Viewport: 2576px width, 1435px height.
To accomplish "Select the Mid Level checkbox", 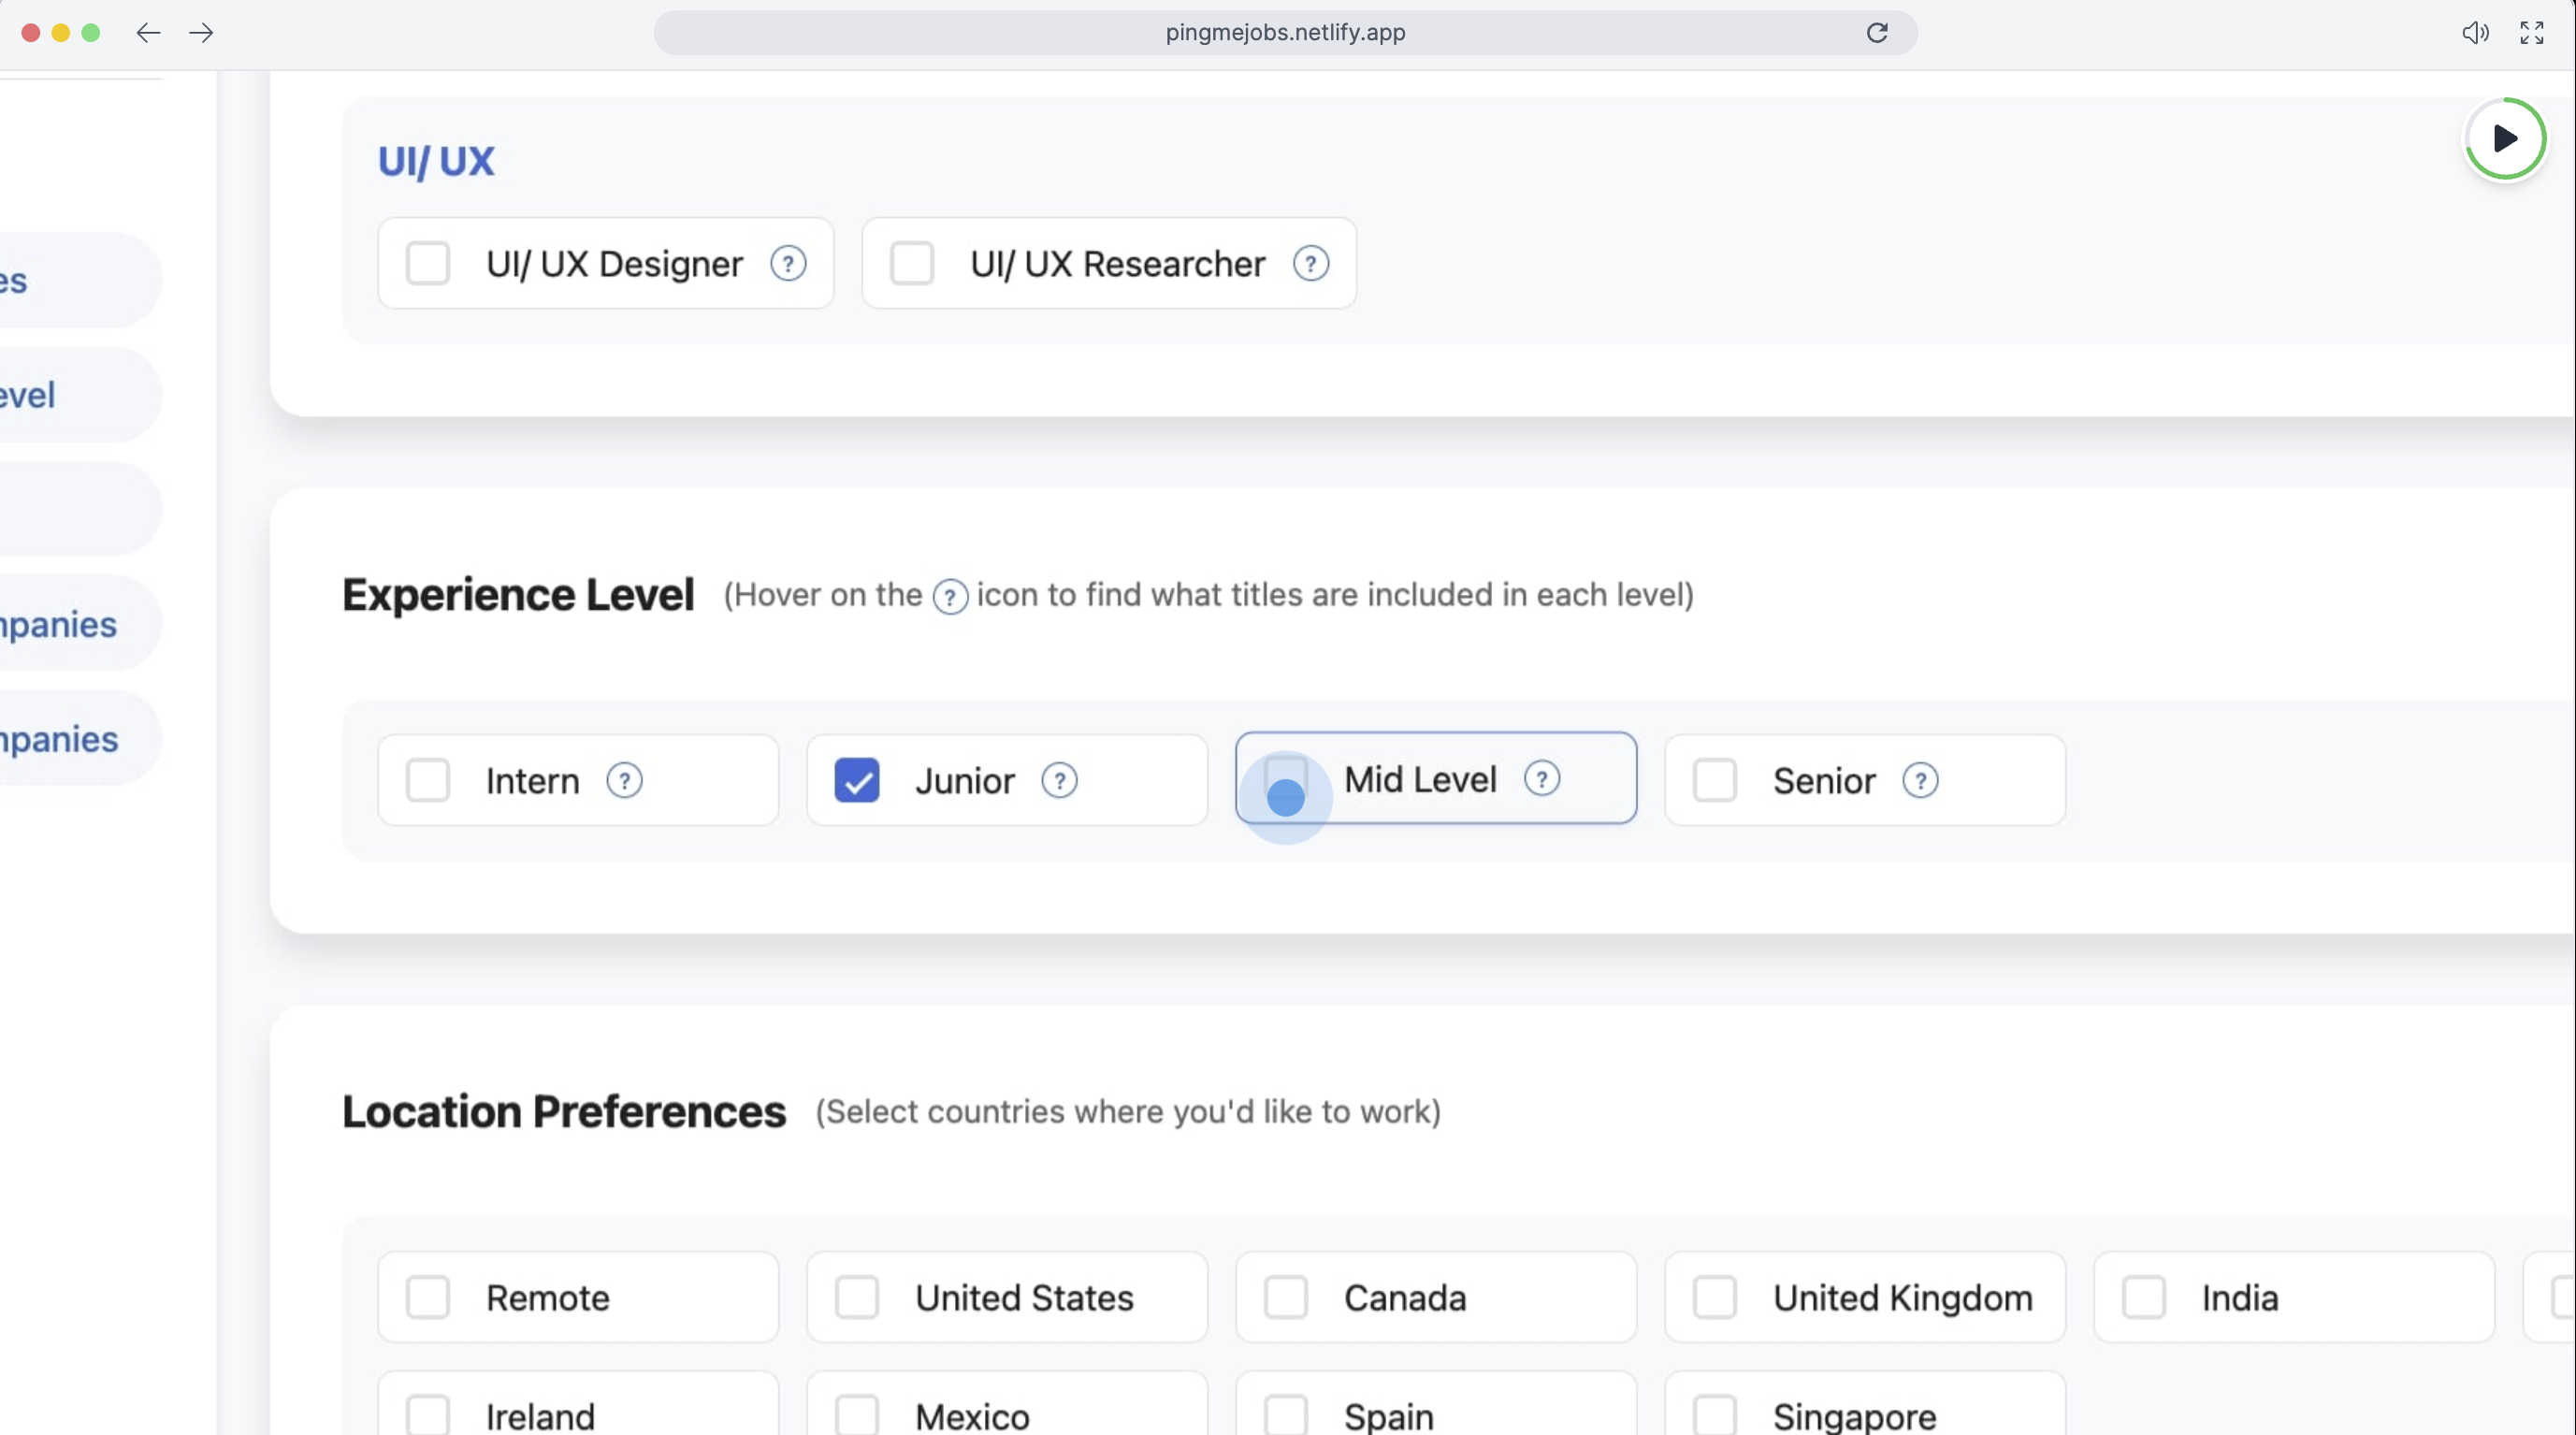I will (x=1286, y=779).
